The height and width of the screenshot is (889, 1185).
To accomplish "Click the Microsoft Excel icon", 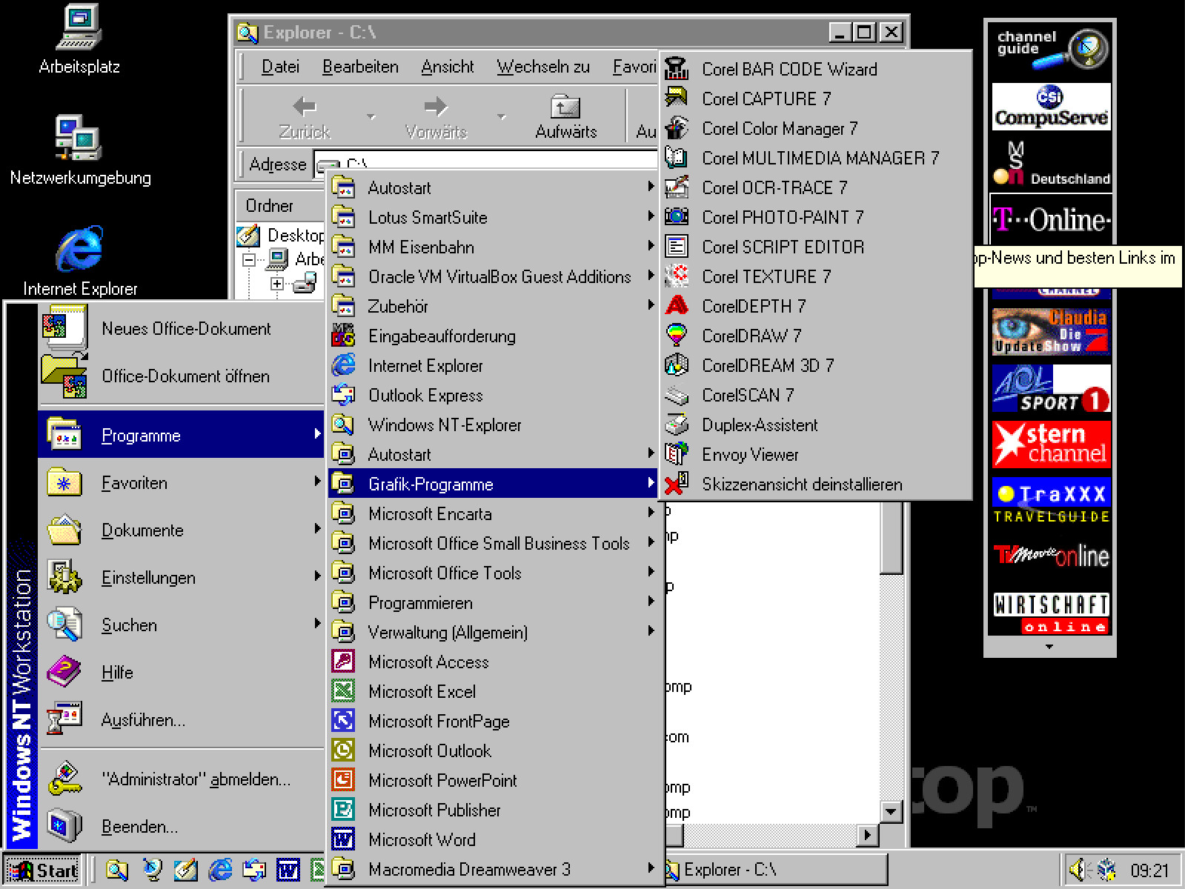I will 343,691.
